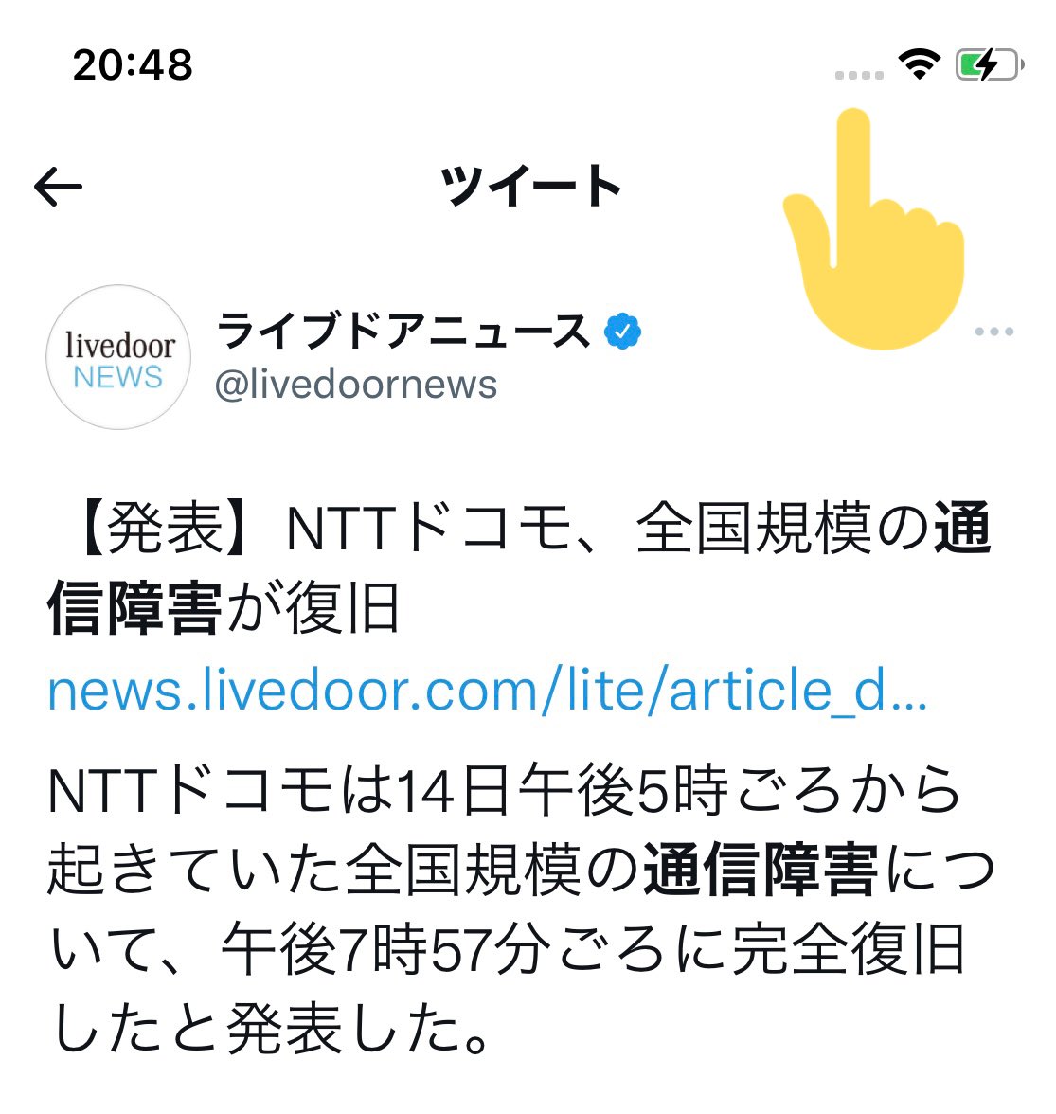
Task: Tap the が復旧 text ending the headline
Action: point(312,607)
